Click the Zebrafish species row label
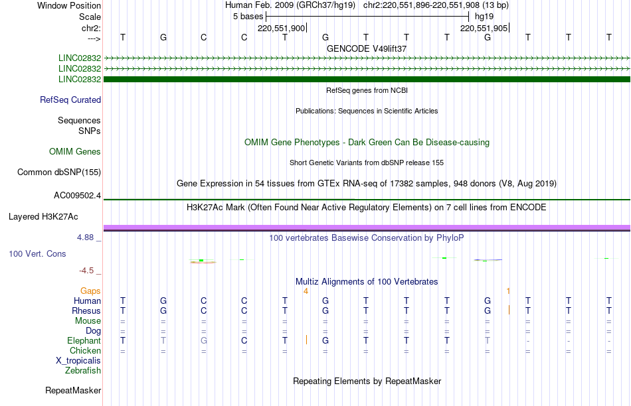Image resolution: width=631 pixels, height=406 pixels. (x=83, y=371)
